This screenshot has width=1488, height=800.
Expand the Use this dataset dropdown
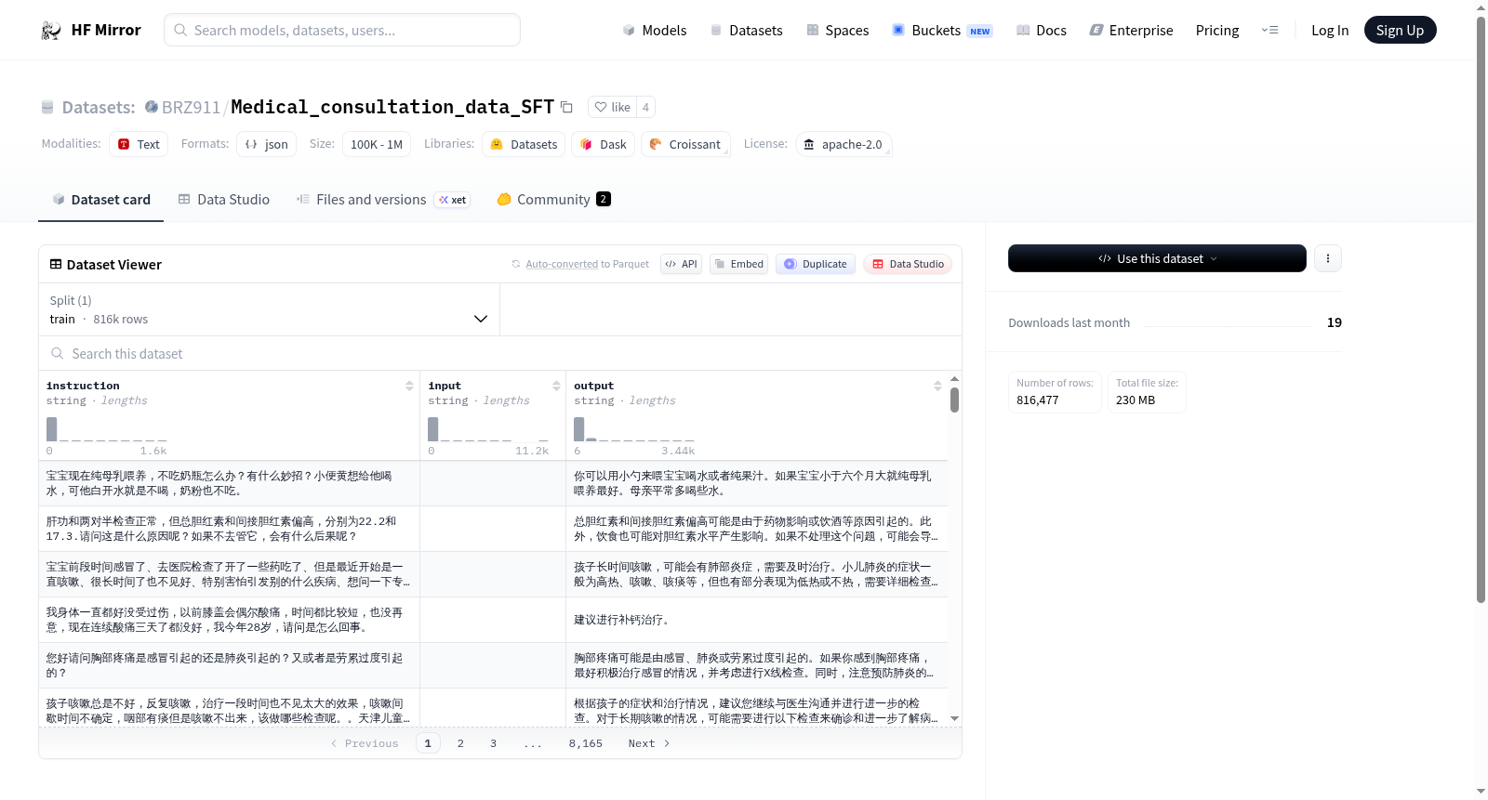coord(1157,258)
